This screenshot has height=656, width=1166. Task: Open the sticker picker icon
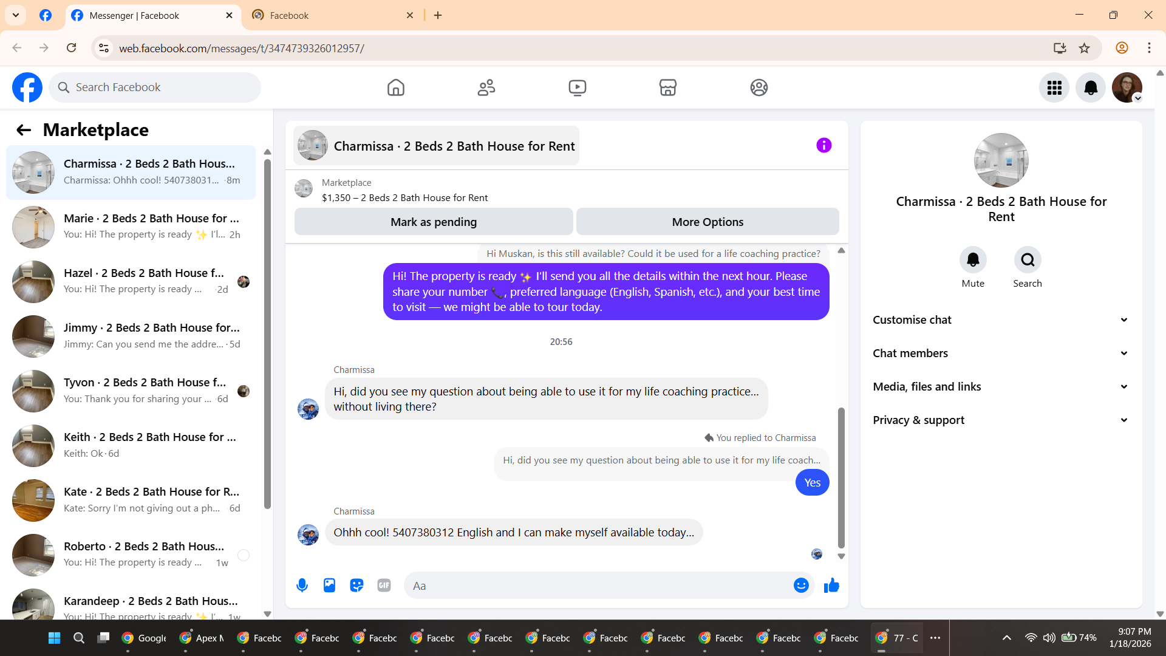click(356, 586)
